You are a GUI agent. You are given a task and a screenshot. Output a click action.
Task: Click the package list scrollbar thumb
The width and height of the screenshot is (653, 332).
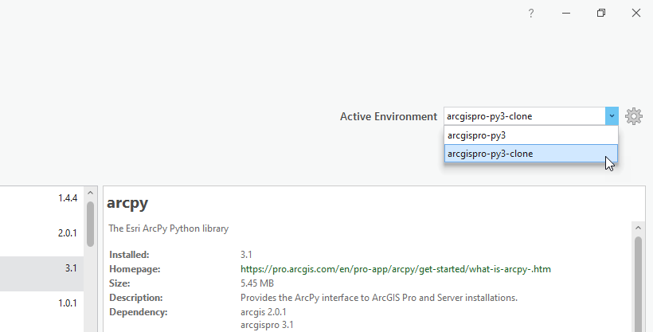click(x=90, y=223)
